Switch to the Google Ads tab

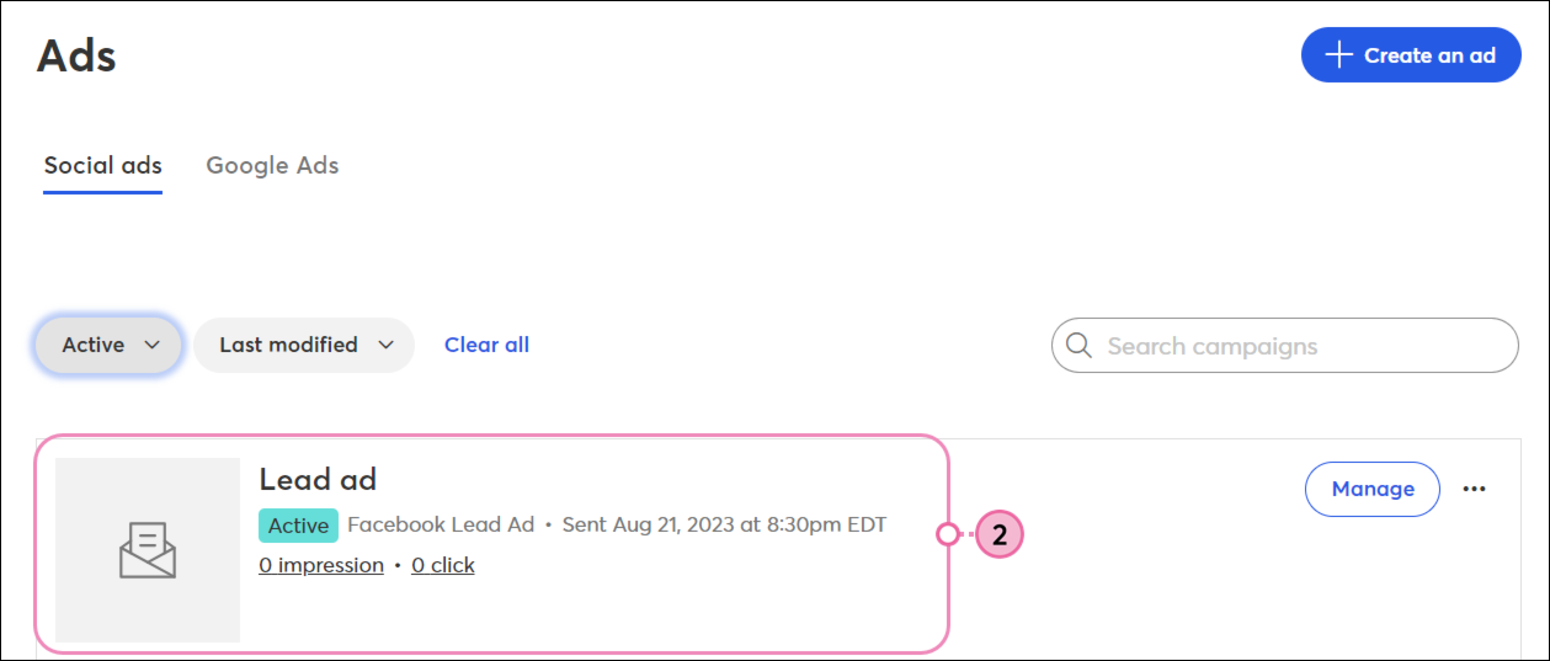pyautogui.click(x=272, y=165)
